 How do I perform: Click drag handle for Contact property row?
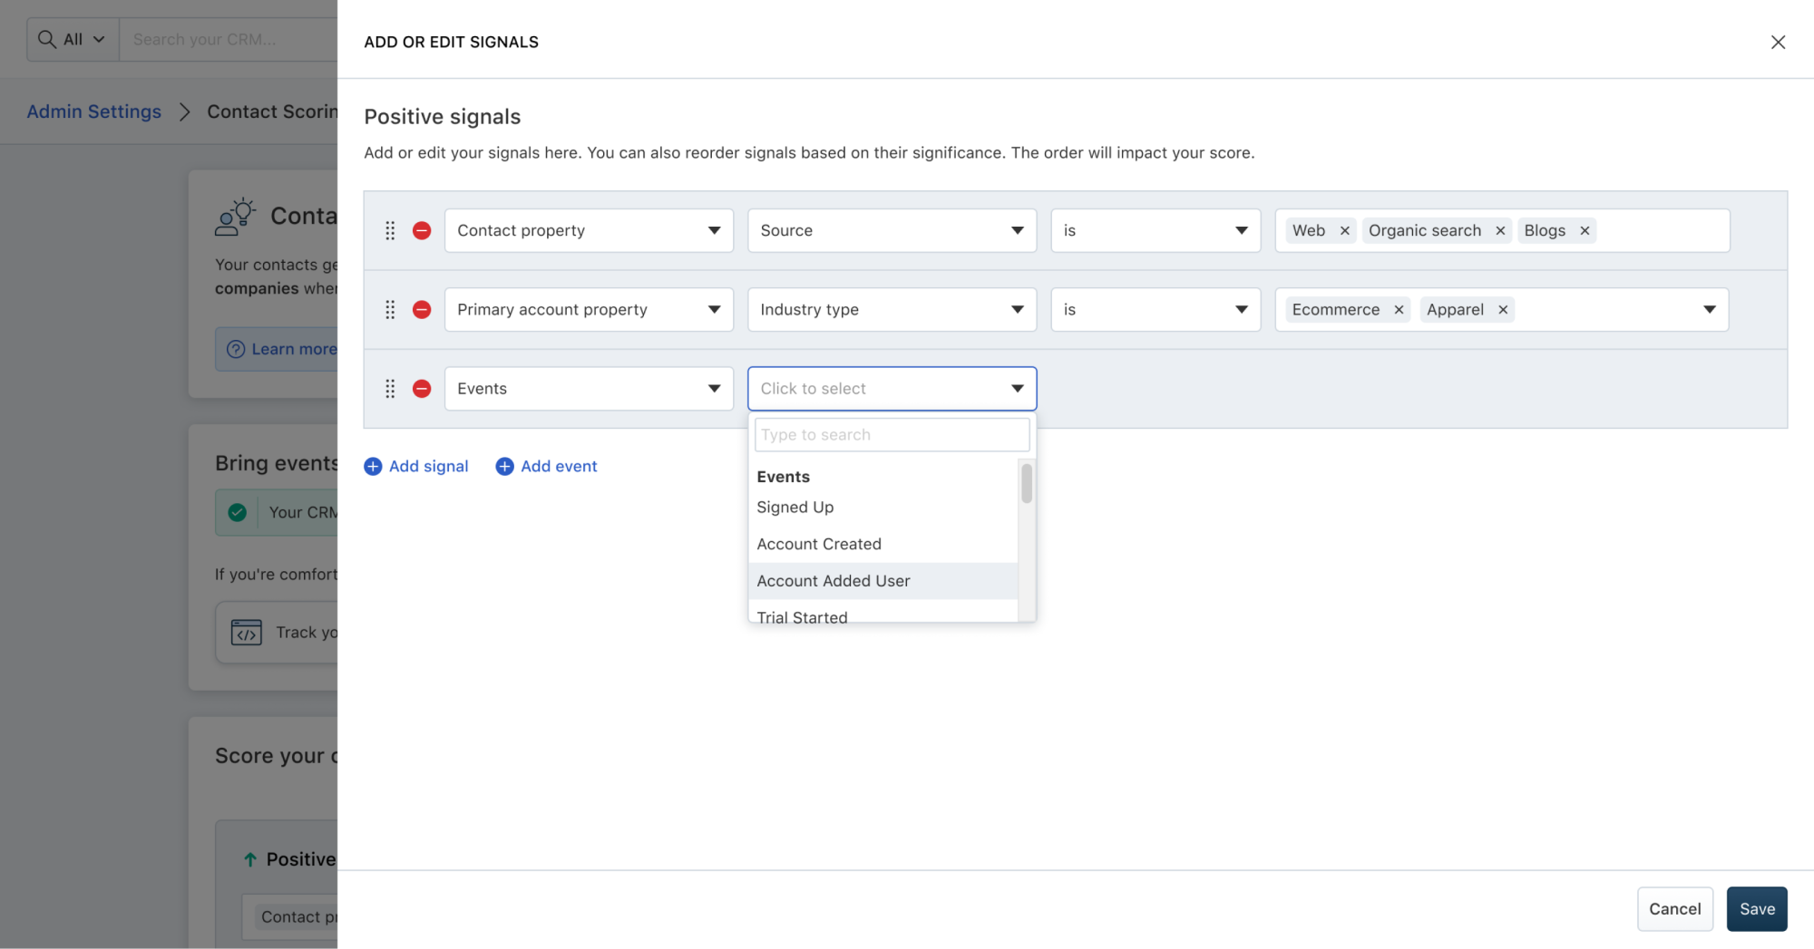pyautogui.click(x=390, y=230)
